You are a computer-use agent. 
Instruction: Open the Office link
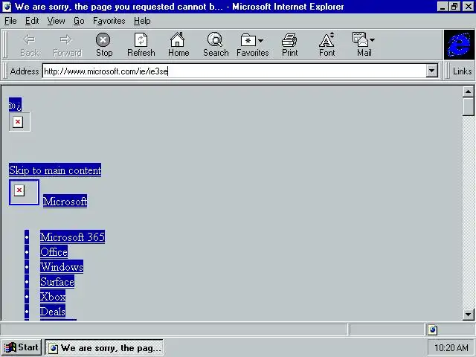click(54, 251)
